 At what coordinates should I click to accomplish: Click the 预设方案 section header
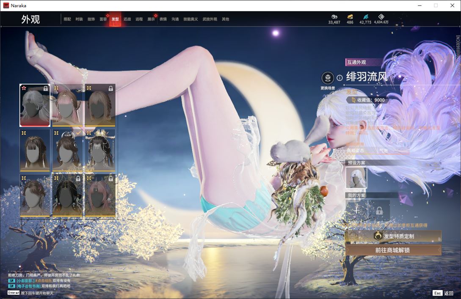coord(356,163)
